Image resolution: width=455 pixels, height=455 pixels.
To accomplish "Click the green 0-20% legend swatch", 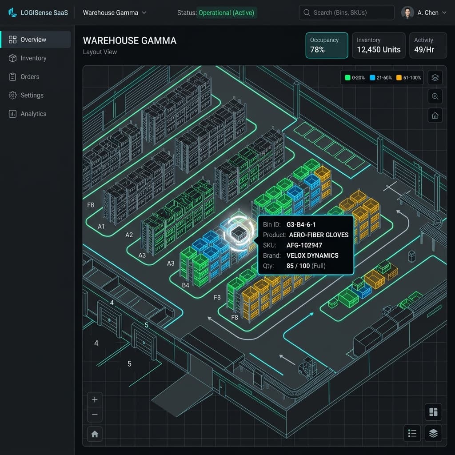I will (x=347, y=77).
